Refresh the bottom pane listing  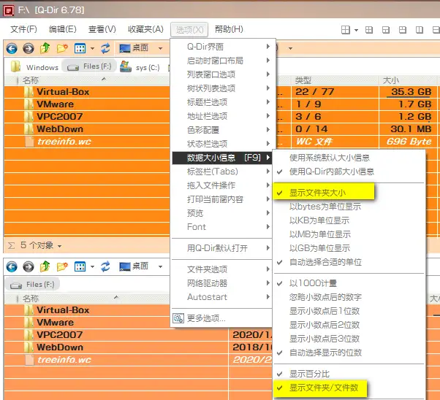[x=105, y=266]
